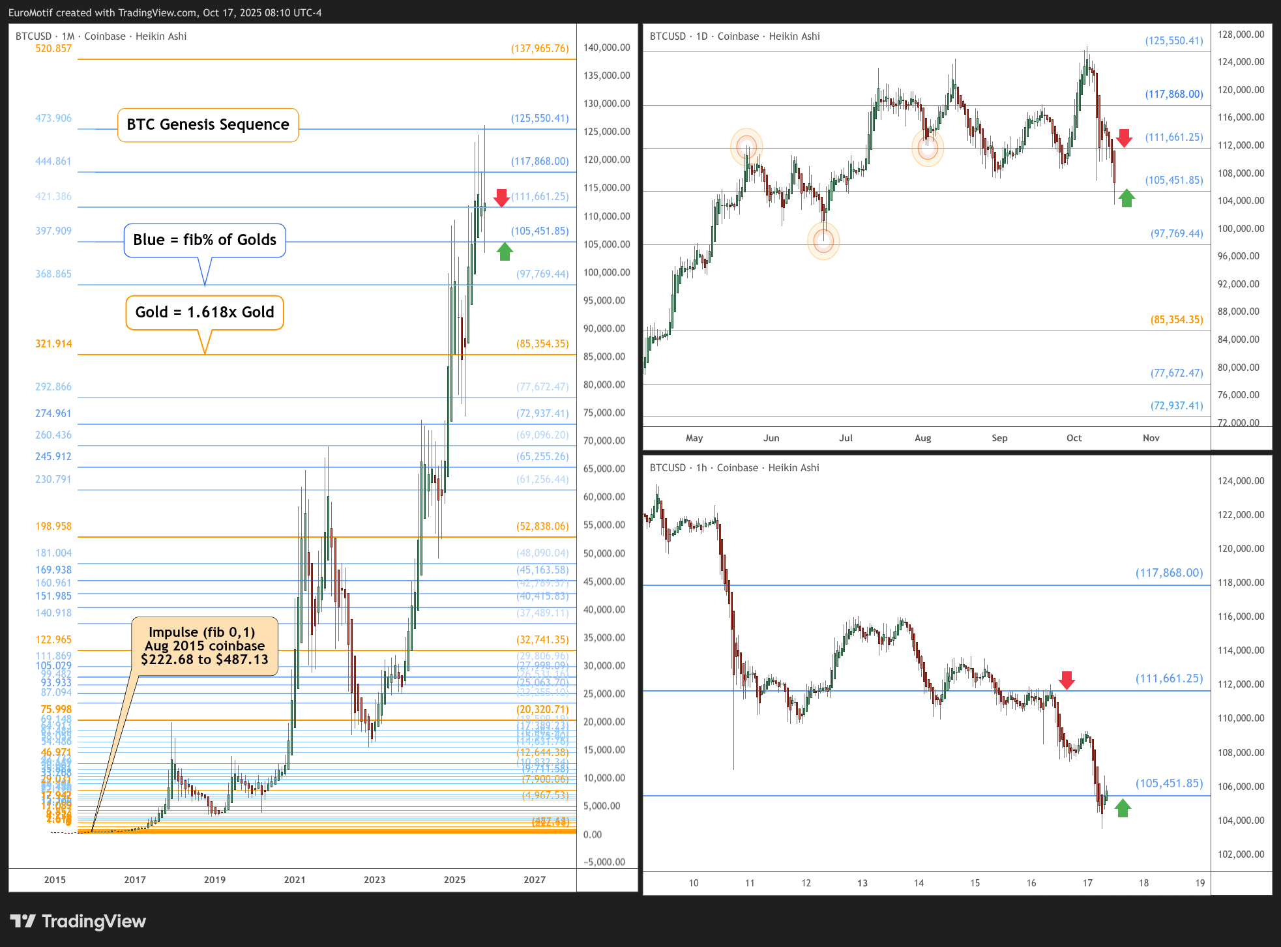Click Aug on the daily time axis
The image size is (1281, 947).
coord(922,438)
